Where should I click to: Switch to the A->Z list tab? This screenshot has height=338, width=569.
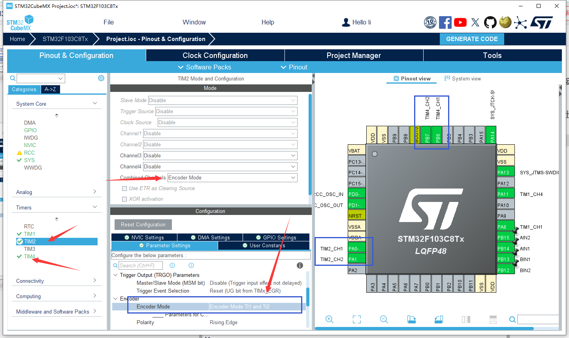coord(50,90)
